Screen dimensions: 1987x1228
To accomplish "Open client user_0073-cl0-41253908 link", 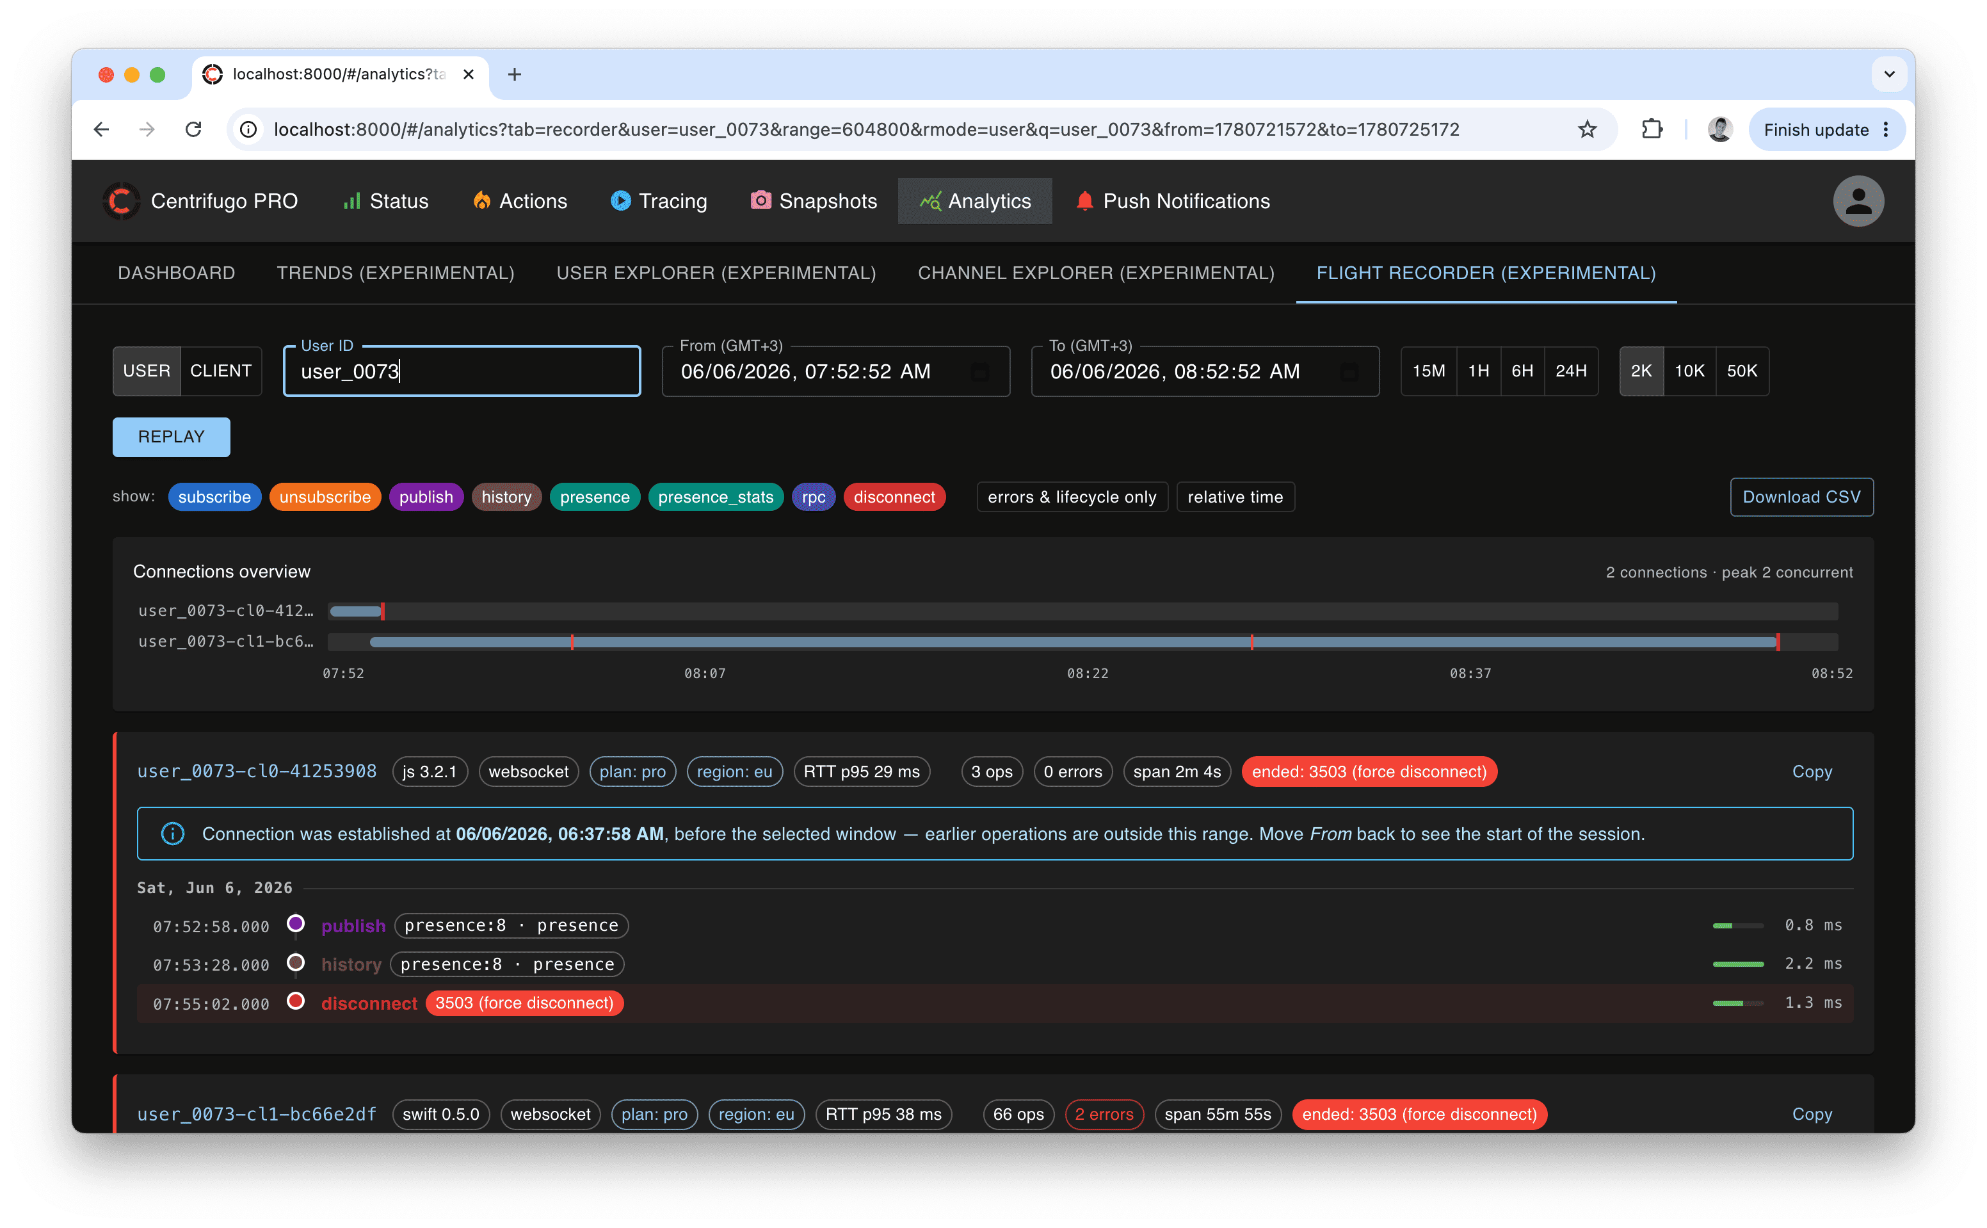I will tap(257, 772).
